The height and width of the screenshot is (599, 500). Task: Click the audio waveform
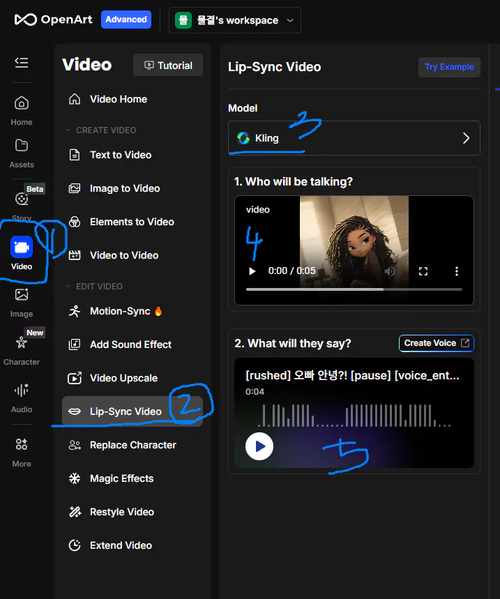coord(354,415)
